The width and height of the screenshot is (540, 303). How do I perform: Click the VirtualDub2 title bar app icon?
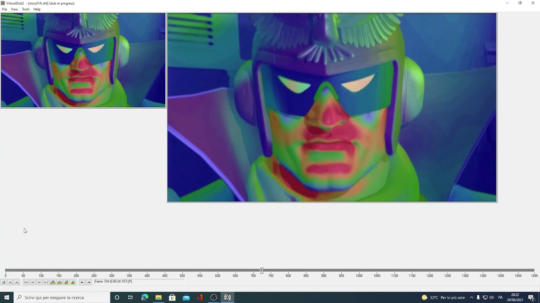click(3, 3)
